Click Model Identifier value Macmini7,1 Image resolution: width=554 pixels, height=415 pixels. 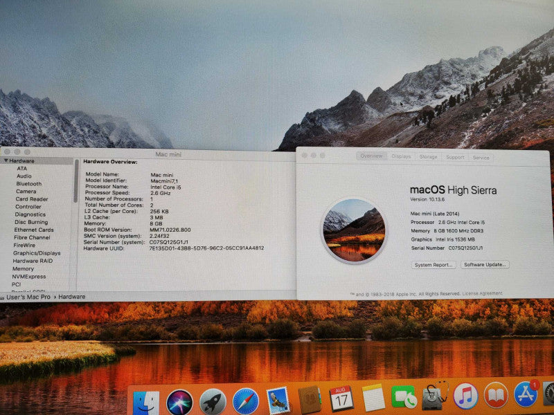tap(164, 181)
